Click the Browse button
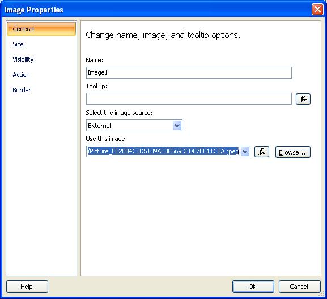The height and width of the screenshot is (299, 327). pyautogui.click(x=293, y=152)
